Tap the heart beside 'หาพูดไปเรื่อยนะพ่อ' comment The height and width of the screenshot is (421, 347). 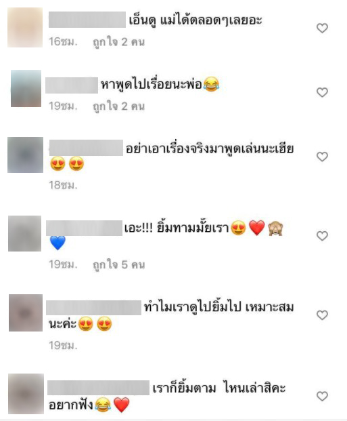[x=322, y=92]
